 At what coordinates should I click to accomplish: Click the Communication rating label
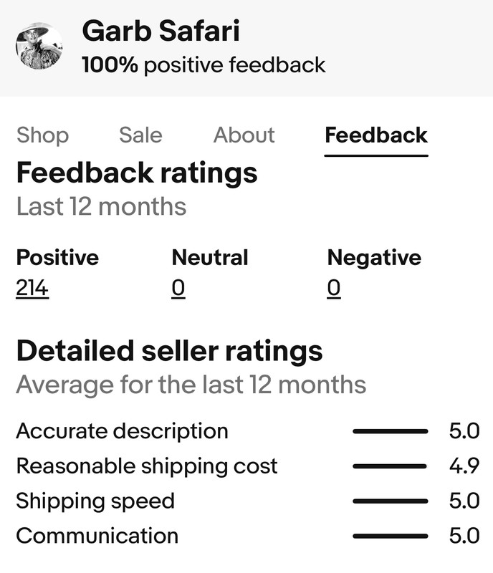click(x=97, y=536)
